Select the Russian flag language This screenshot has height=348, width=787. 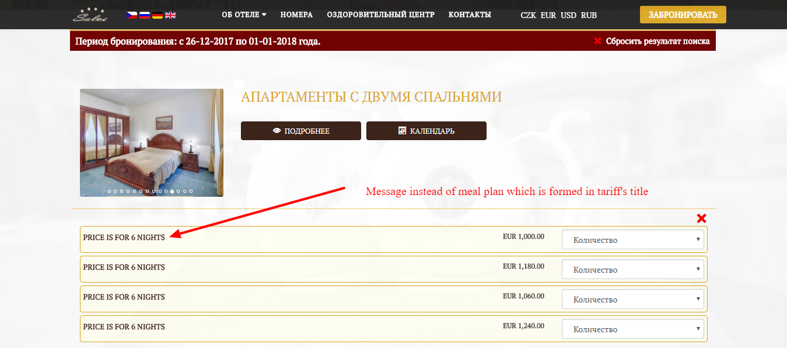tap(145, 15)
